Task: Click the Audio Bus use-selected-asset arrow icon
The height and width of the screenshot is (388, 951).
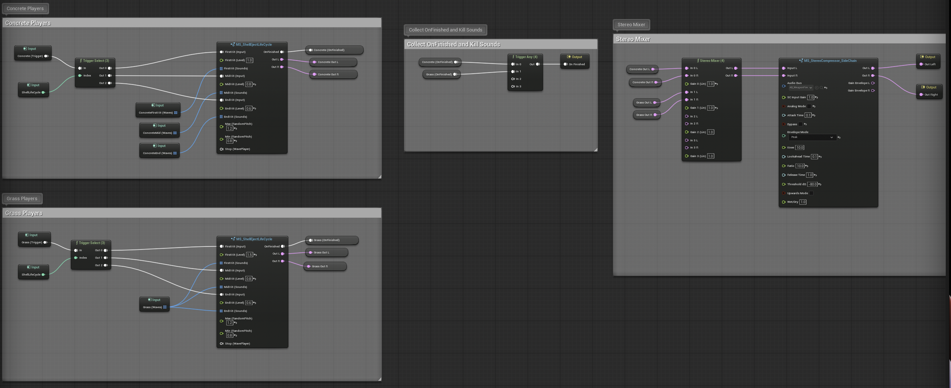Action: (x=817, y=88)
